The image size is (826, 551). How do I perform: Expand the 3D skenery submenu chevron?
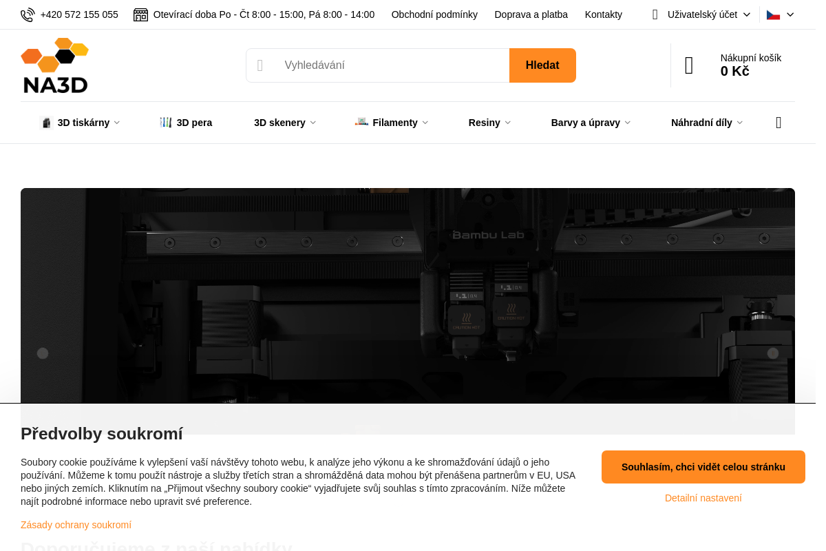point(313,123)
